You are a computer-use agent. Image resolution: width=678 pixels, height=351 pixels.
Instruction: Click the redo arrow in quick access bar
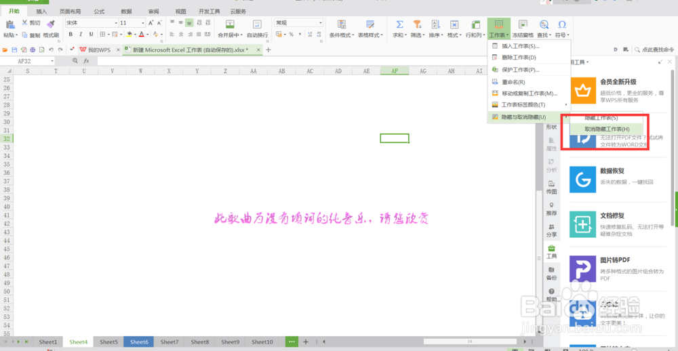(x=60, y=50)
